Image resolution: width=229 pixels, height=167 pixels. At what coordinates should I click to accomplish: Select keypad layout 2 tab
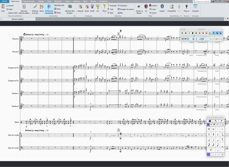pos(212,154)
